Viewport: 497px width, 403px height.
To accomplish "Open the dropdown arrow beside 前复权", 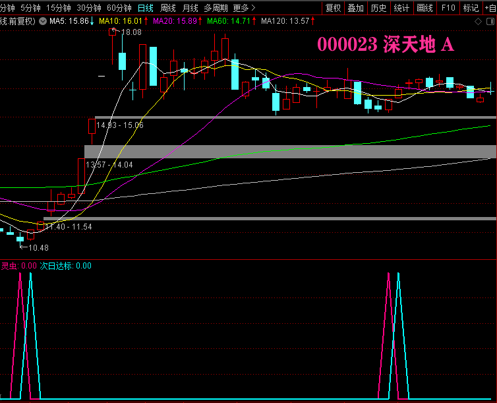I will (43, 21).
